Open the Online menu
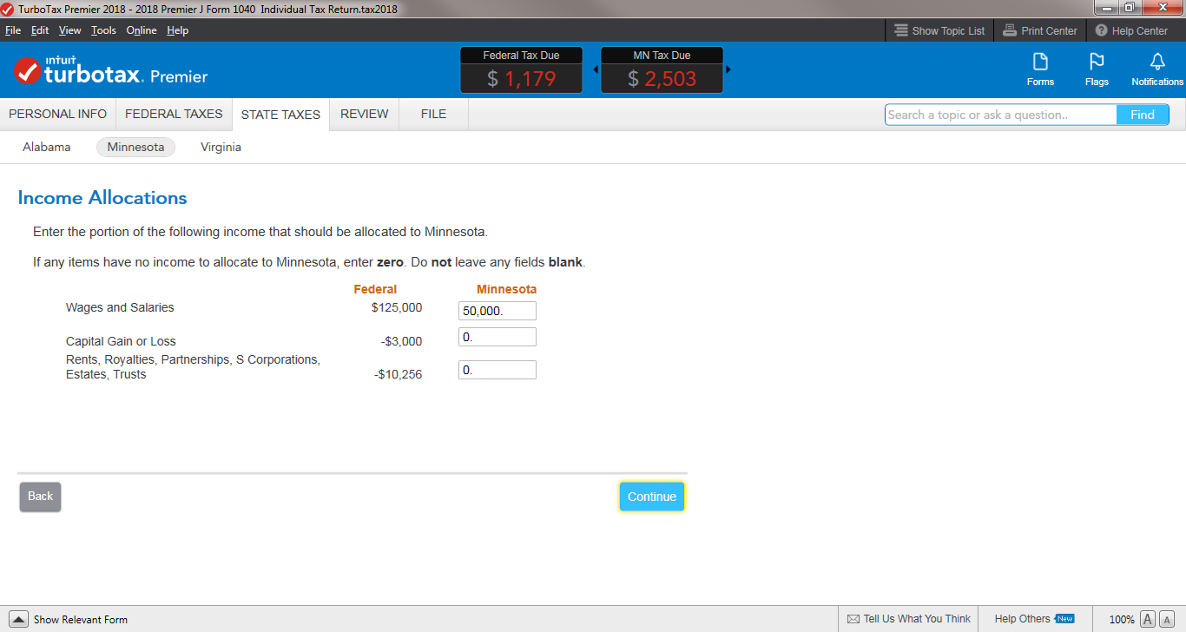This screenshot has height=632, width=1186. (142, 30)
